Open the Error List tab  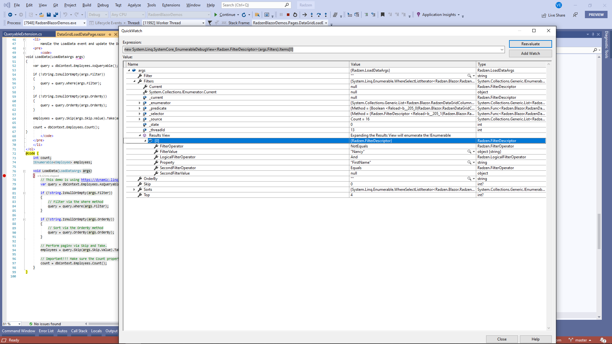click(x=46, y=331)
